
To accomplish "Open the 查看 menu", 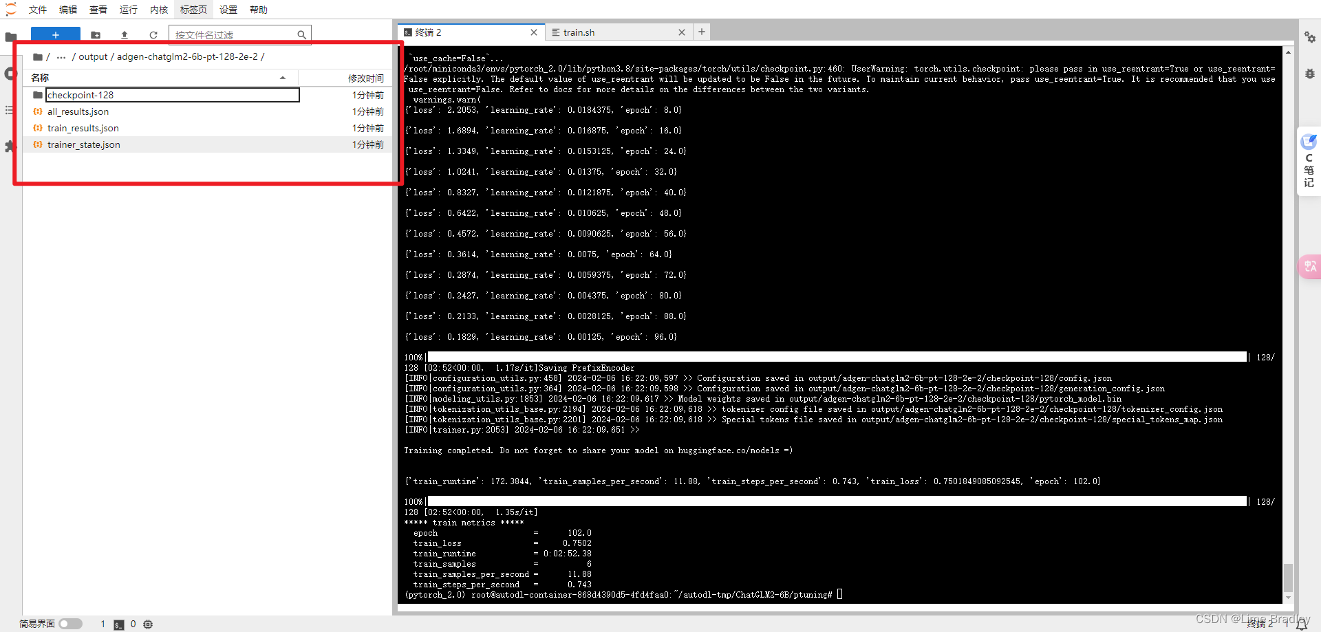I will [x=98, y=10].
